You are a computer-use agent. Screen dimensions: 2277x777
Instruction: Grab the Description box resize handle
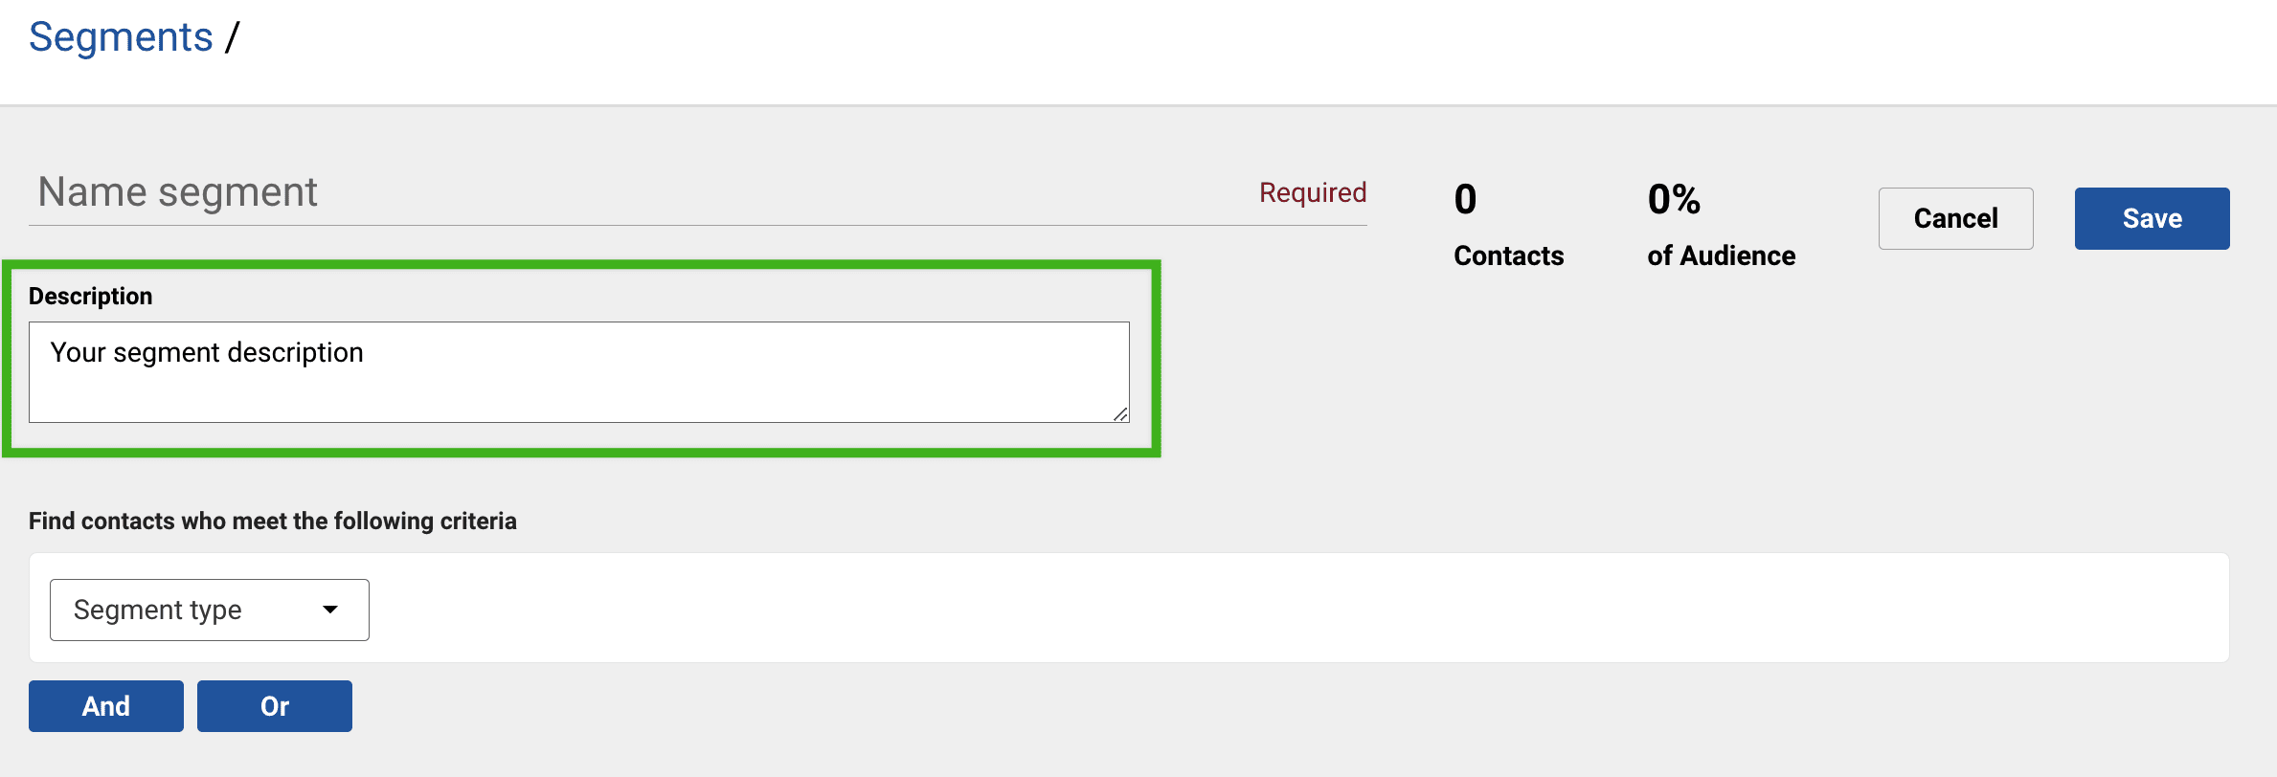point(1120,414)
